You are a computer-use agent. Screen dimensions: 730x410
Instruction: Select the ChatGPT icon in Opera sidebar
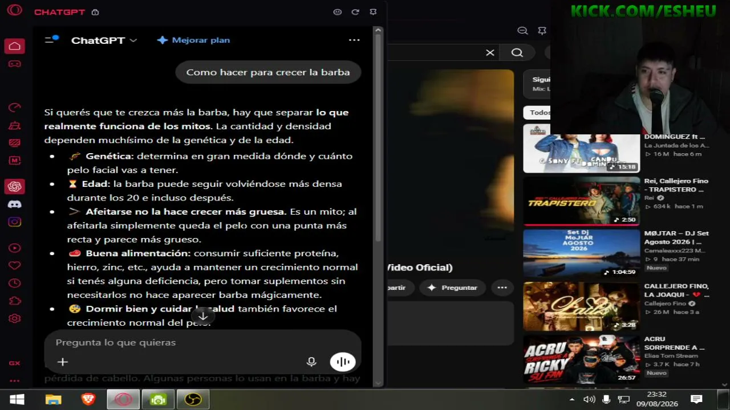point(14,186)
